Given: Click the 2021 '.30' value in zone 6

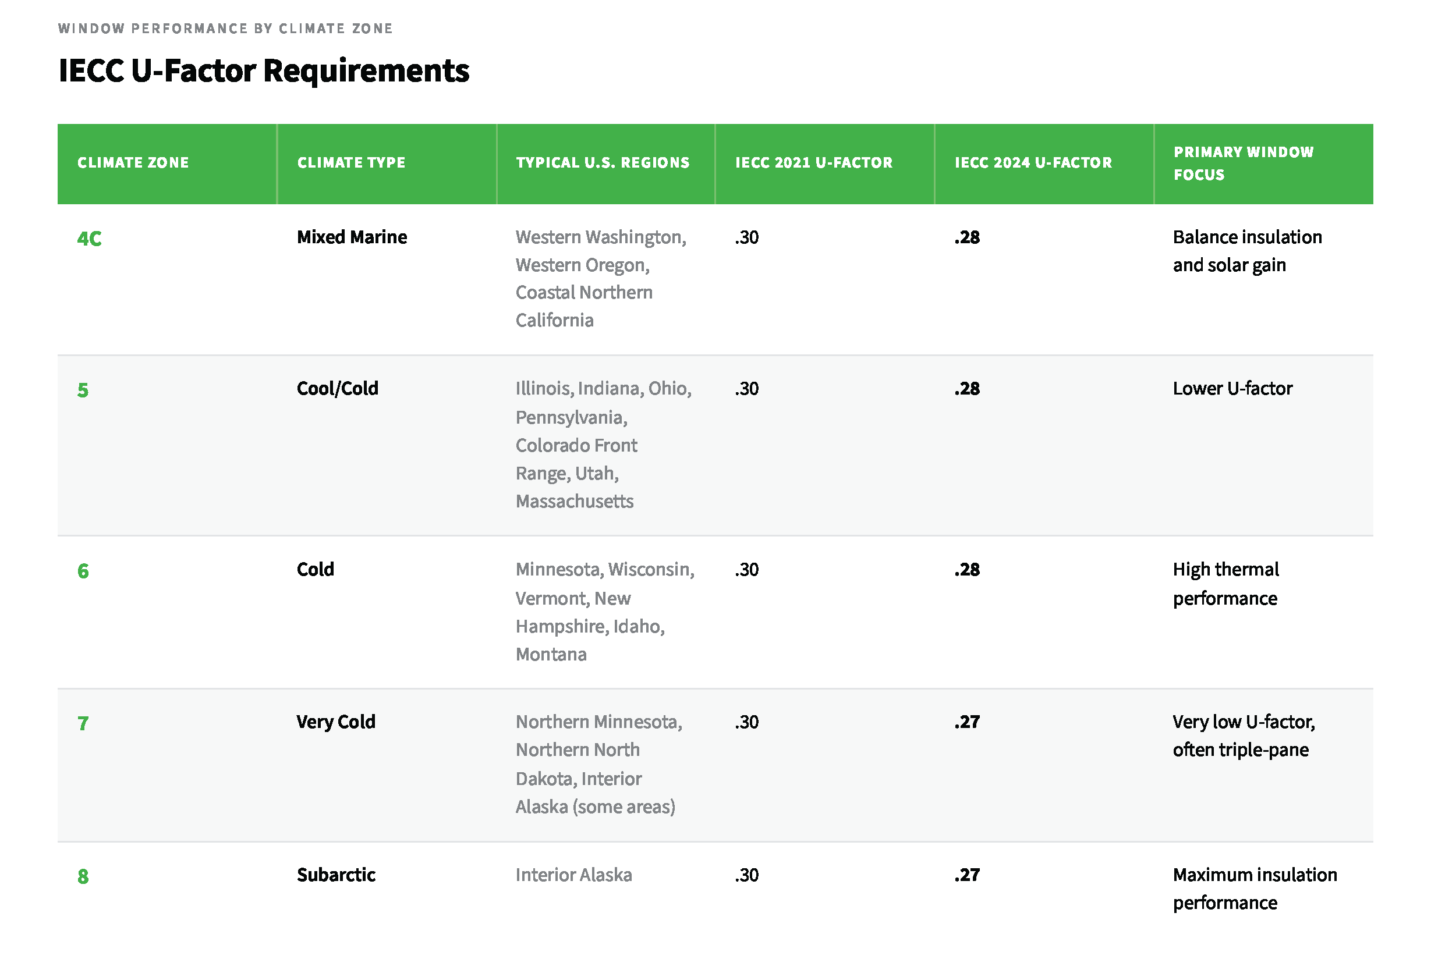Looking at the screenshot, I should click(x=746, y=570).
